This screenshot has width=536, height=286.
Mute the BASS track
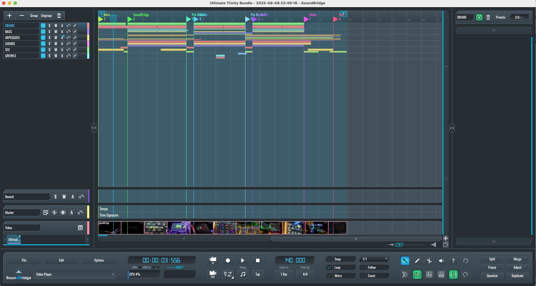(56, 32)
